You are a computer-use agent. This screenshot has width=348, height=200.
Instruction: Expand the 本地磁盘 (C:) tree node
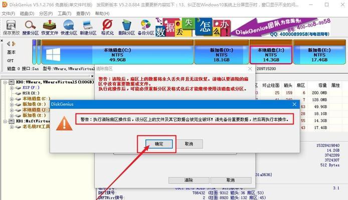pos(12,99)
